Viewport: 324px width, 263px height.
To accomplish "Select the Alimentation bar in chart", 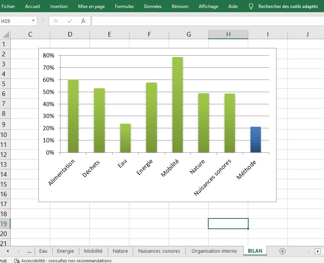I will [x=73, y=116].
